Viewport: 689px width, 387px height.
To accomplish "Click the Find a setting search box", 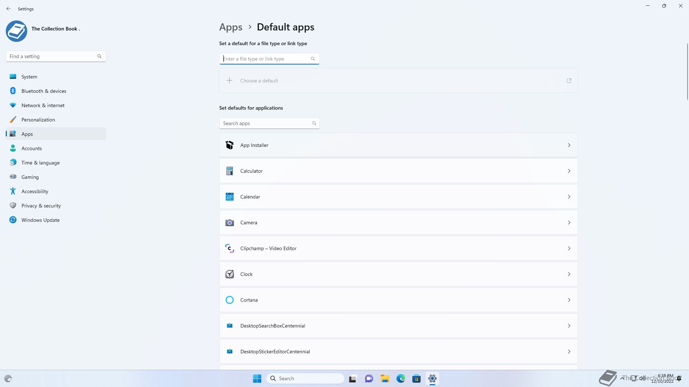I will [x=52, y=56].
